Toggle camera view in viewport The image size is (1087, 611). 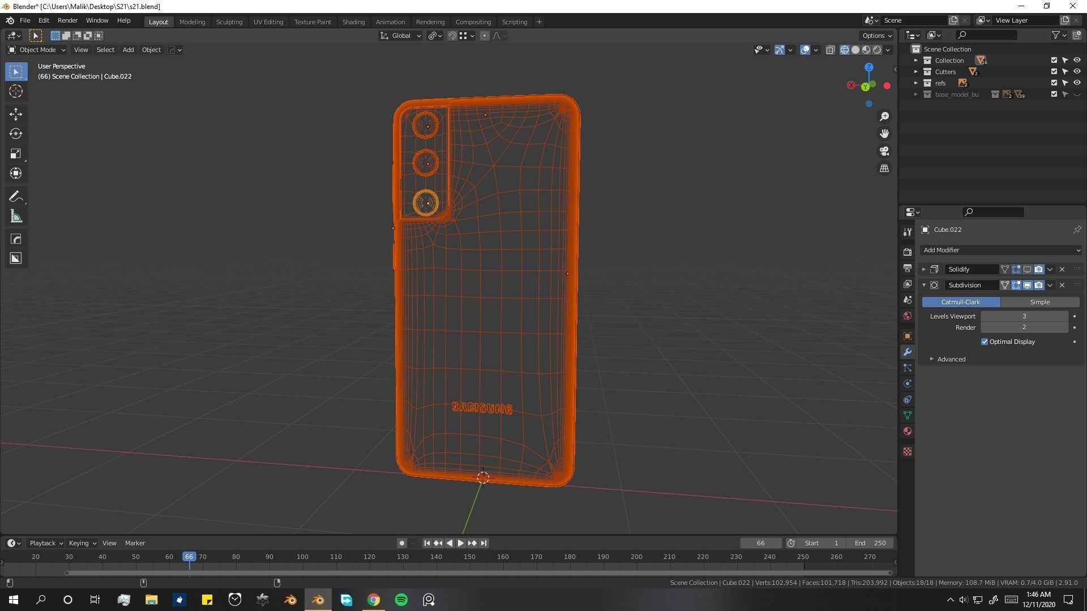tap(884, 151)
